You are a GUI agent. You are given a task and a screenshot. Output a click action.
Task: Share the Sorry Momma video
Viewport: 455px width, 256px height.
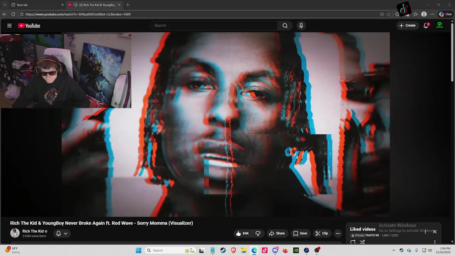pyautogui.click(x=277, y=233)
